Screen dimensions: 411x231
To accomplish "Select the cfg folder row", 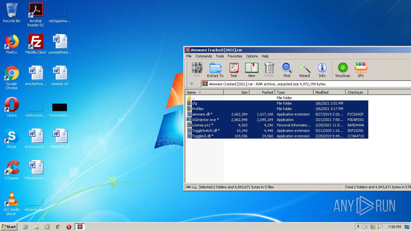I will [277, 103].
